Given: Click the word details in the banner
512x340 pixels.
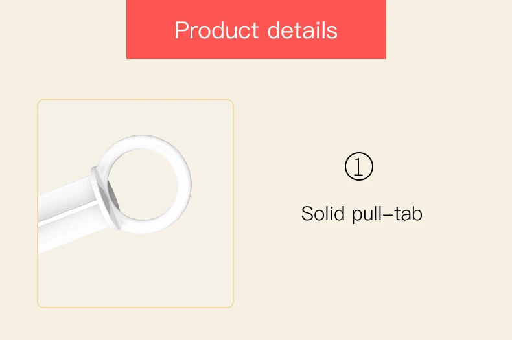Looking at the screenshot, I should coord(303,30).
